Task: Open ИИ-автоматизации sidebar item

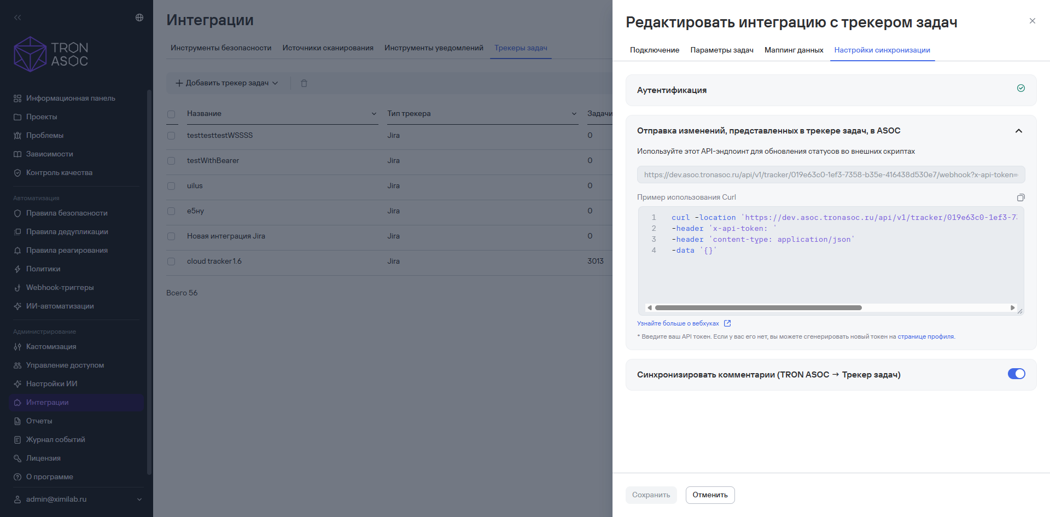Action: point(60,306)
